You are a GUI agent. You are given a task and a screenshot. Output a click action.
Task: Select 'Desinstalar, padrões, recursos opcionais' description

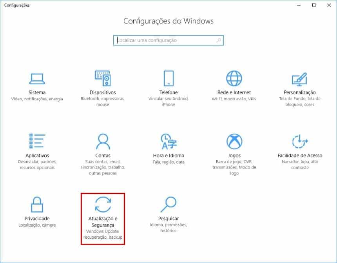(x=37, y=165)
